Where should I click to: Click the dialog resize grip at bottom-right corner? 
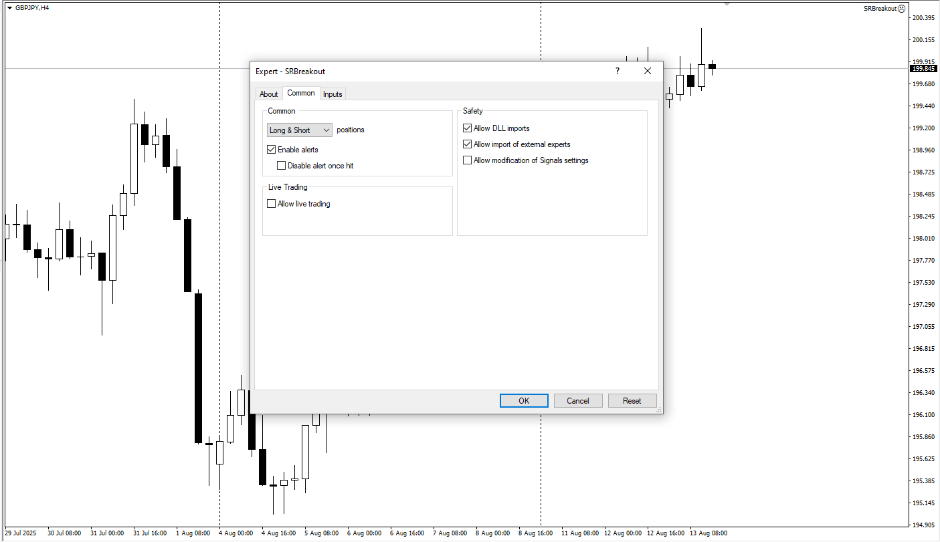[x=659, y=409]
